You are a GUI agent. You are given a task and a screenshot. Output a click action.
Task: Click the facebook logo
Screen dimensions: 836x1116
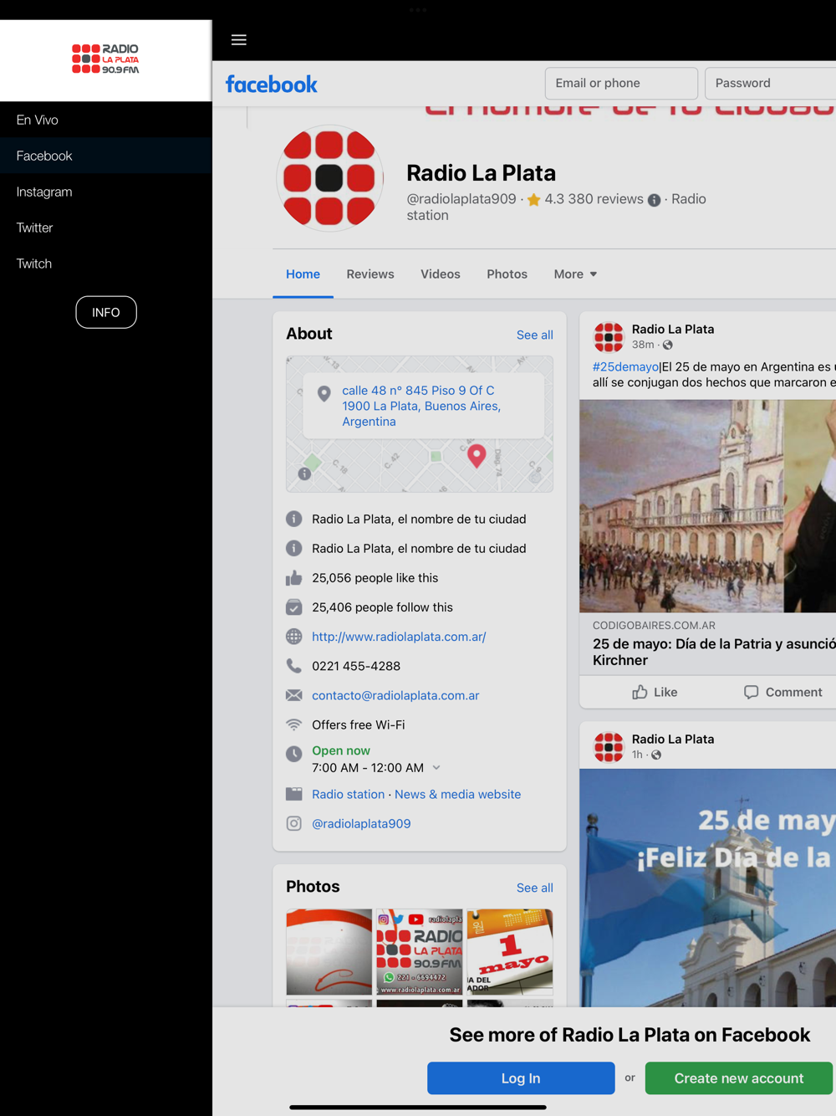pos(272,84)
